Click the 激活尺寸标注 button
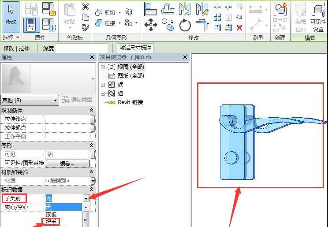 135,48
